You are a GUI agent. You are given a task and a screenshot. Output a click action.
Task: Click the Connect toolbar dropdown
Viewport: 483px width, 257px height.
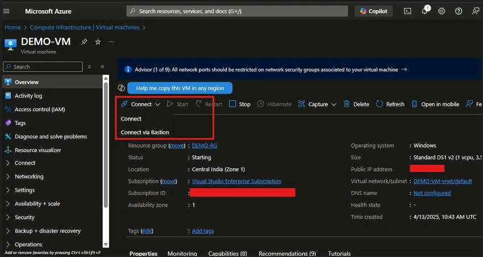point(140,104)
